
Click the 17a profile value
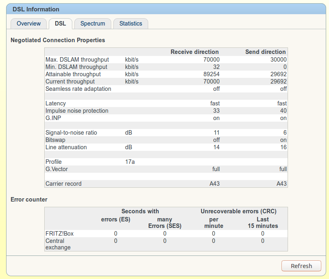tap(130, 162)
